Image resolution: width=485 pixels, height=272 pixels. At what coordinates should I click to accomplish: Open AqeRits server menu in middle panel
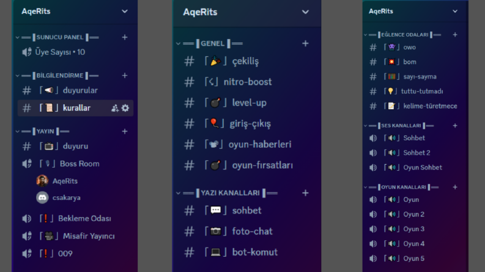[x=305, y=12]
